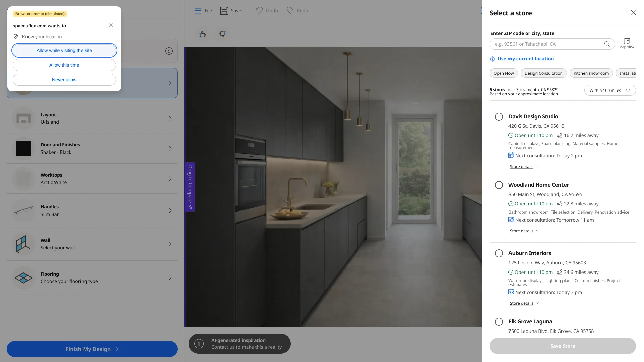Click the thumbs down feedback icon
This screenshot has height=362, width=644.
click(222, 34)
